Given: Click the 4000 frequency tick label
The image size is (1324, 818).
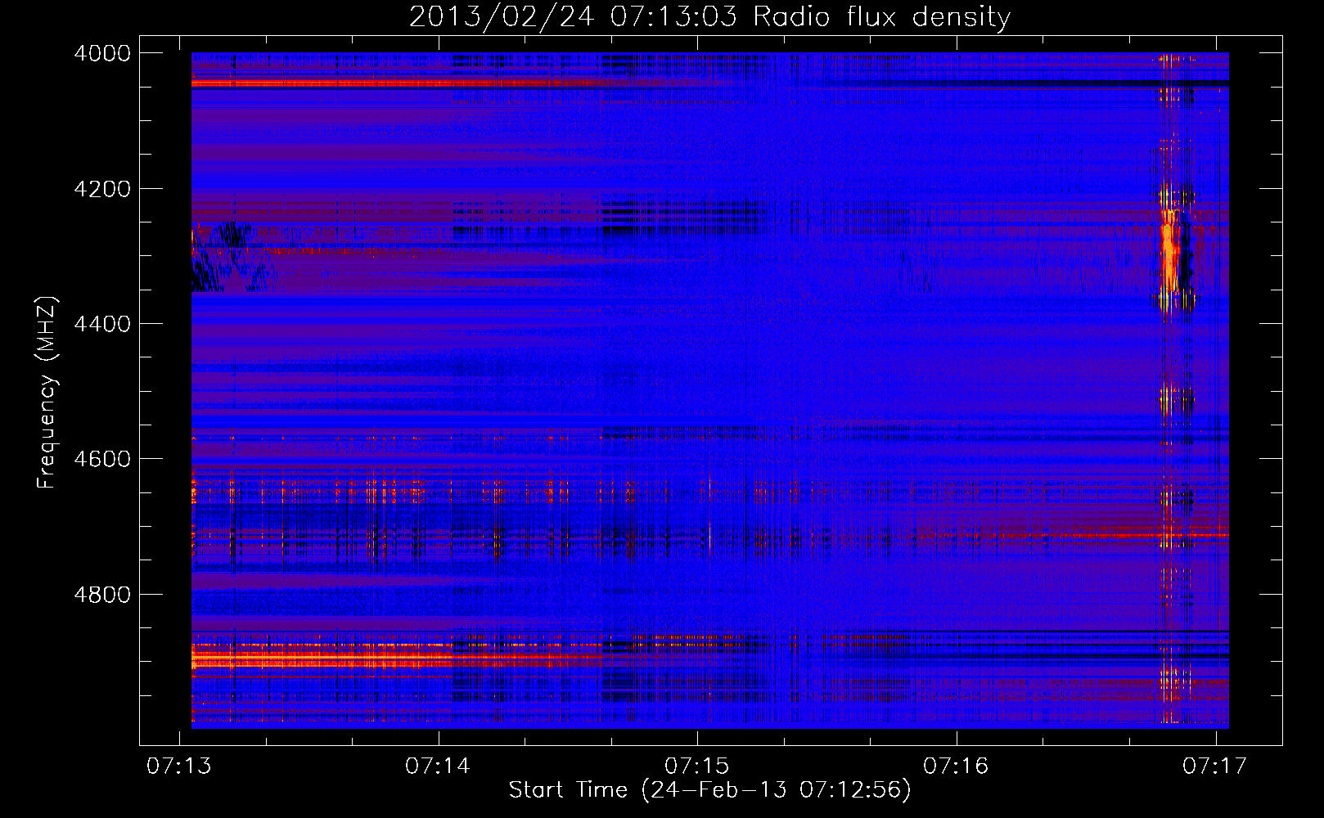Looking at the screenshot, I should click(x=102, y=53).
